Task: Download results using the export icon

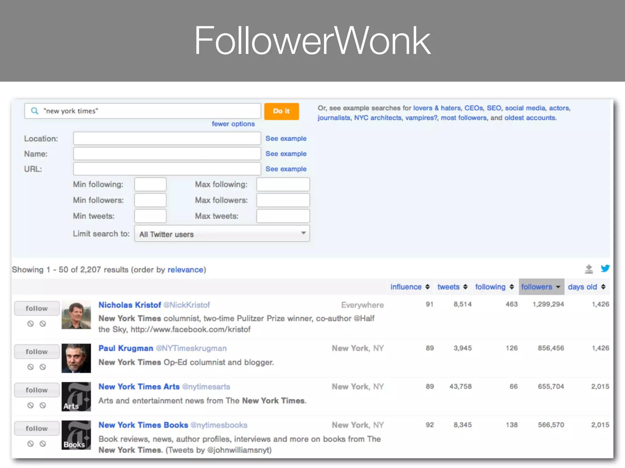Action: pyautogui.click(x=589, y=269)
